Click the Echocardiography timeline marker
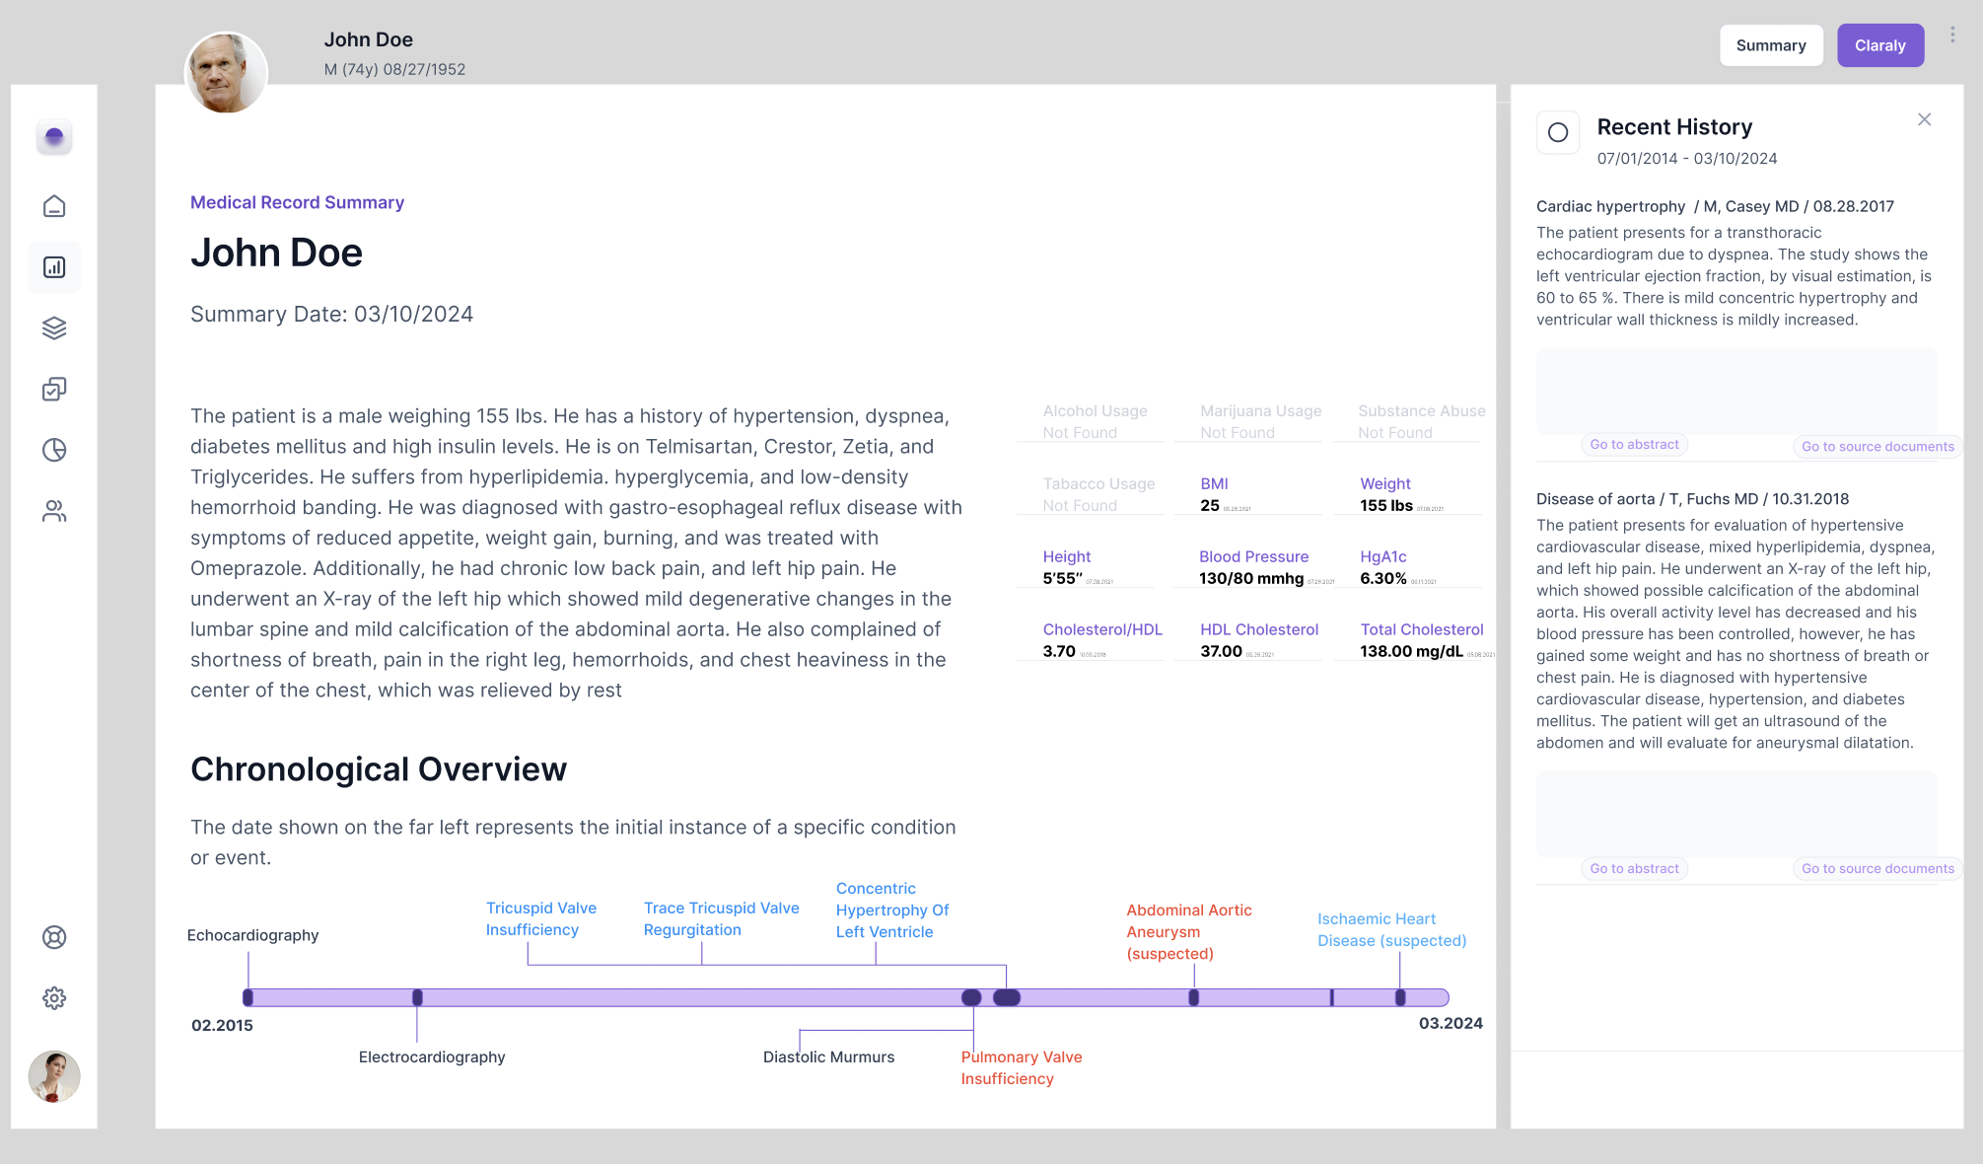This screenshot has height=1164, width=1983. click(248, 997)
